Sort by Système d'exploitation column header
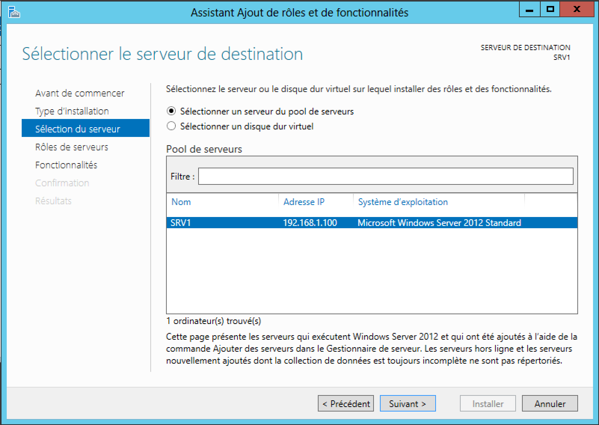Image resolution: width=599 pixels, height=425 pixels. point(403,202)
